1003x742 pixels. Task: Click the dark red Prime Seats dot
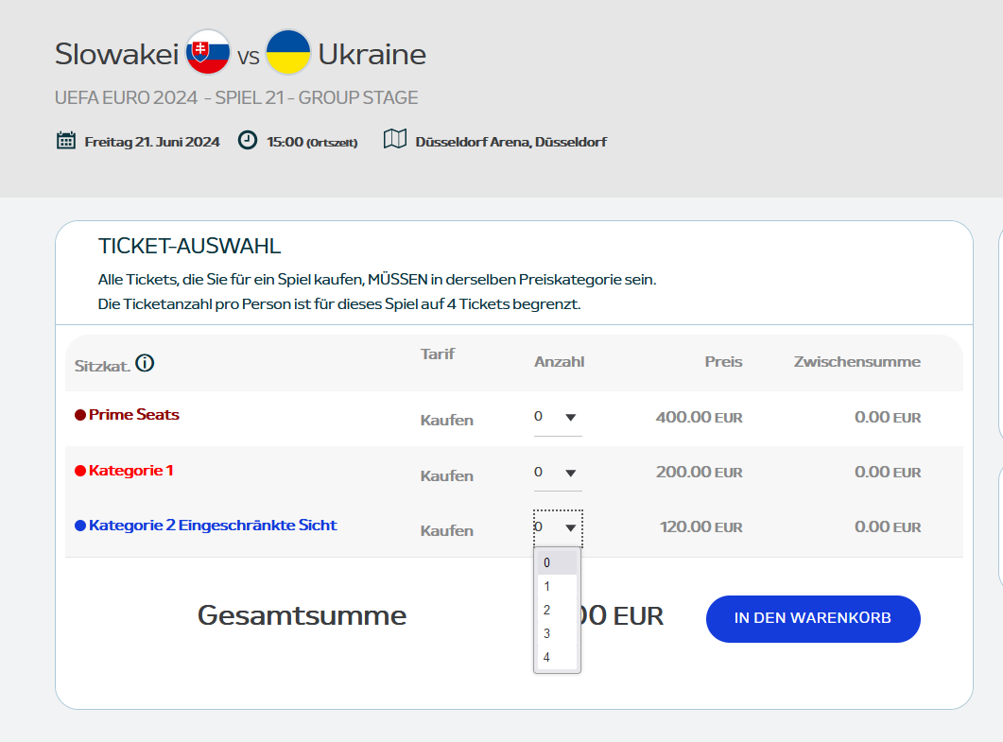click(x=80, y=415)
